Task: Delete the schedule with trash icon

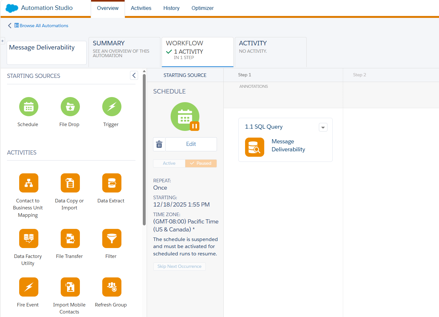Action: click(x=159, y=144)
